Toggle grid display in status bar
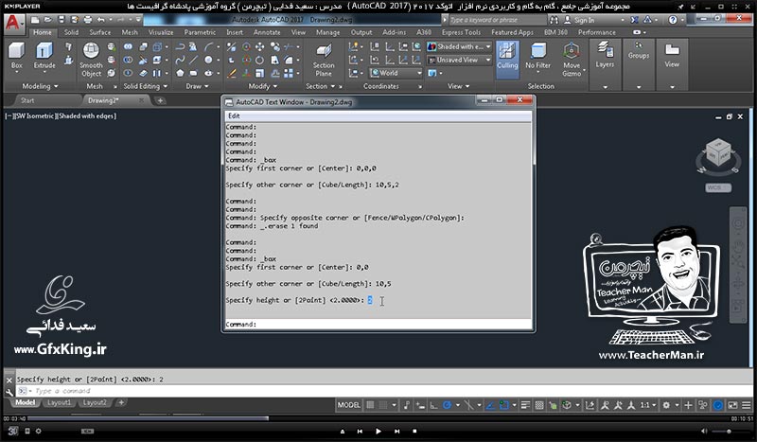Image resolution: width=757 pixels, height=442 pixels. coord(370,405)
